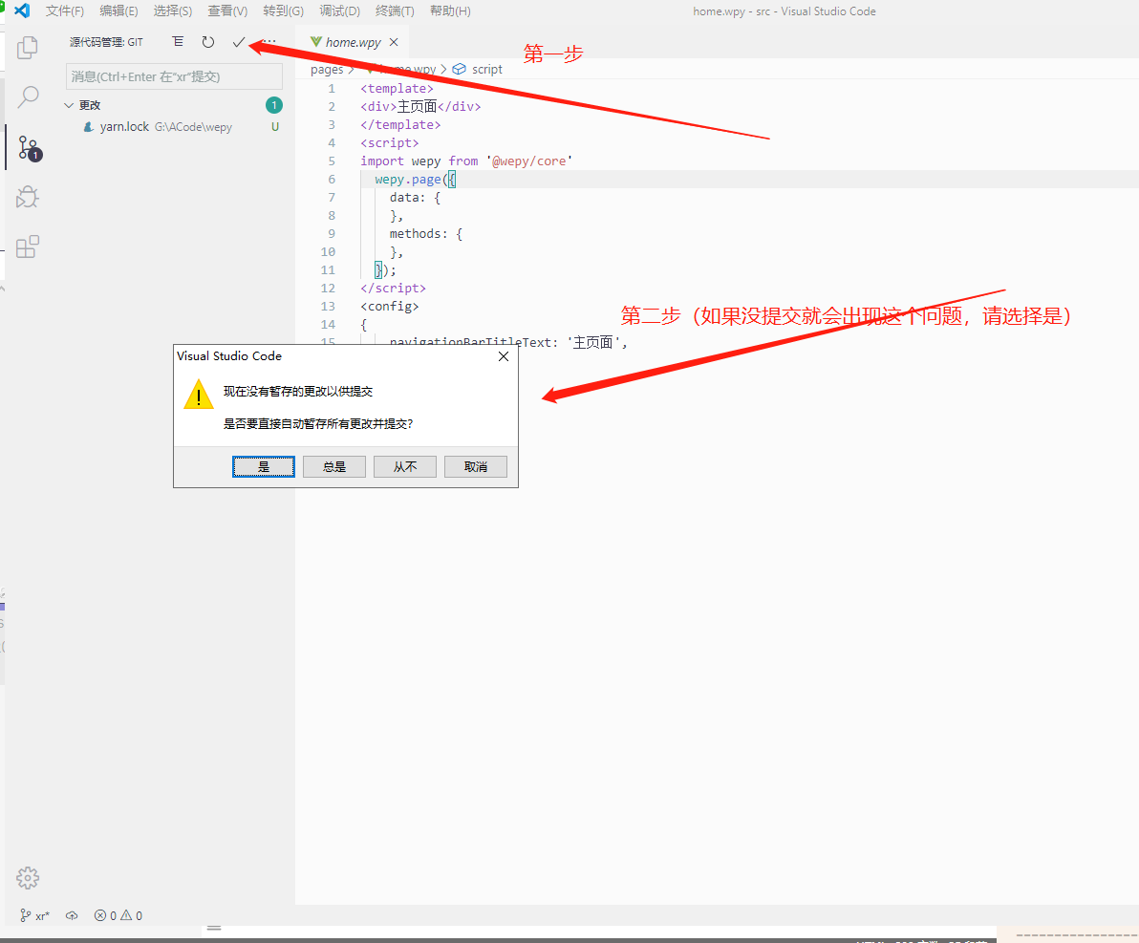Open the Manage gear settings icon
The image size is (1139, 943).
tap(28, 878)
